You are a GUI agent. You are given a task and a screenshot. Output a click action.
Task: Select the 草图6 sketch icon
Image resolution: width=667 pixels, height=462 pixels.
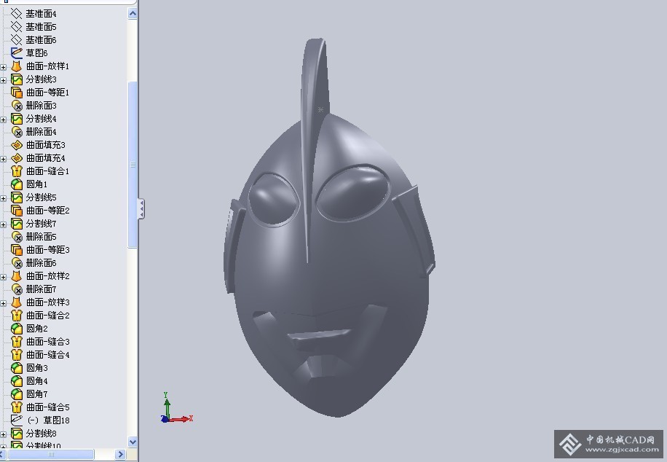16,53
